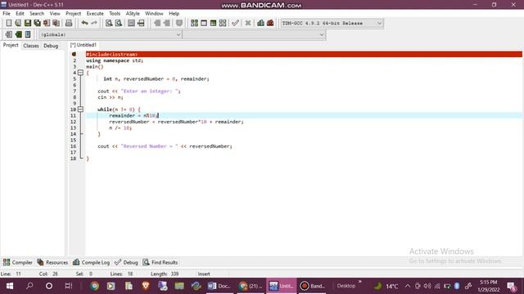The image size is (524, 294).
Task: Click the Close All files toolbar icon
Action: (56, 23)
